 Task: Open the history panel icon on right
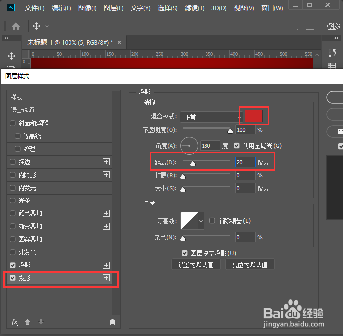coord(332,53)
